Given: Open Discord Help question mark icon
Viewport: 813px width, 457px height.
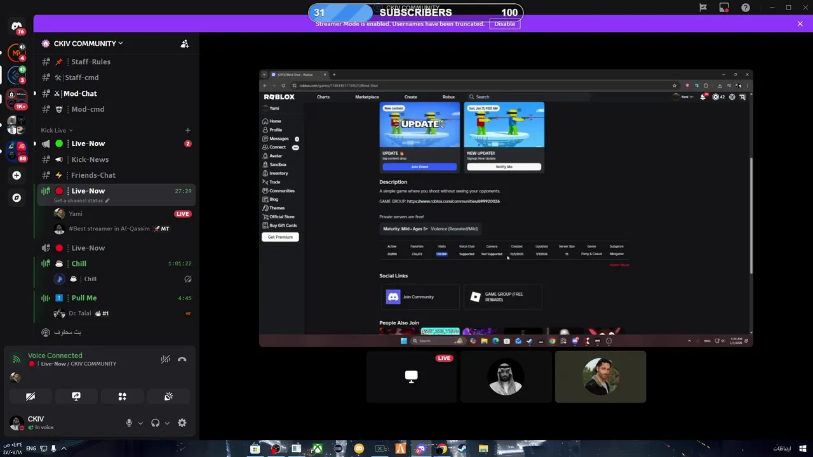Looking at the screenshot, I should 746,8.
